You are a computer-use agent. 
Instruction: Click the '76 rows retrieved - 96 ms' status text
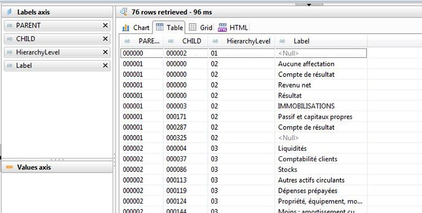tap(172, 12)
